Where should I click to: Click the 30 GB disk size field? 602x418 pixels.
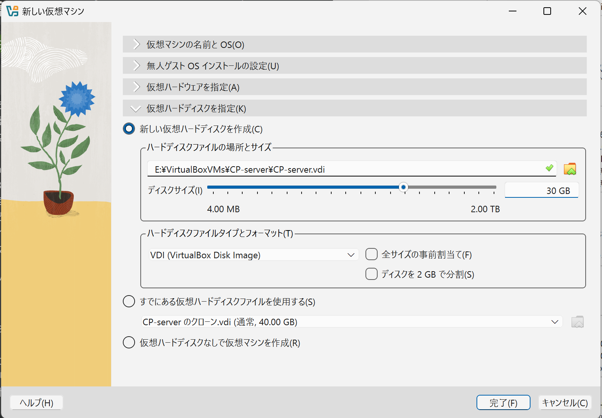click(x=542, y=190)
